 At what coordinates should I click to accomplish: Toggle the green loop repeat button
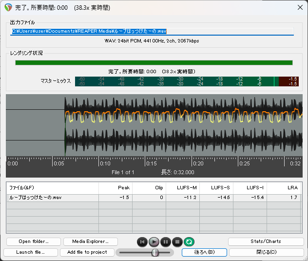click(x=189, y=241)
